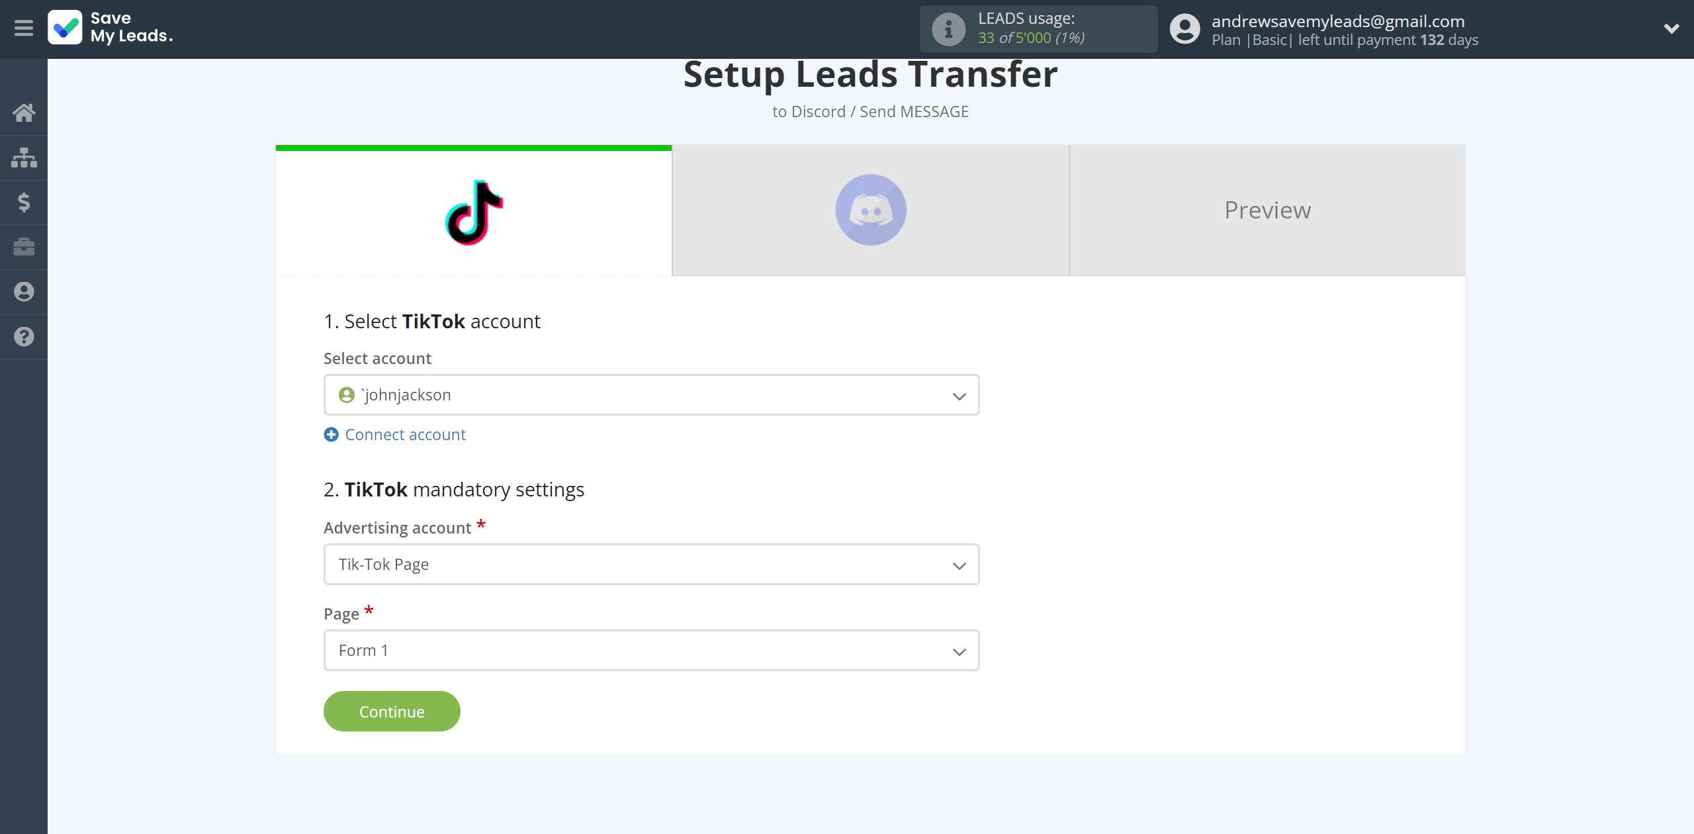1694x834 pixels.
Task: Click the billing/dollar sidebar icon
Action: click(x=24, y=202)
